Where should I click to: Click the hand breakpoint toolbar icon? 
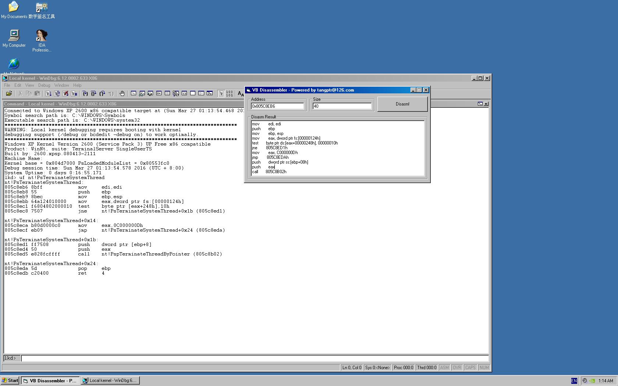122,94
